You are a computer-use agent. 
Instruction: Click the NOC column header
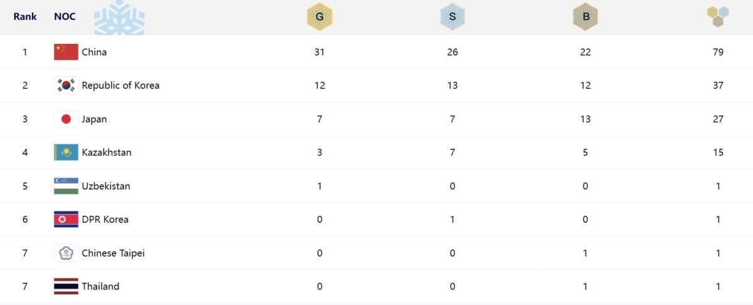click(x=65, y=16)
